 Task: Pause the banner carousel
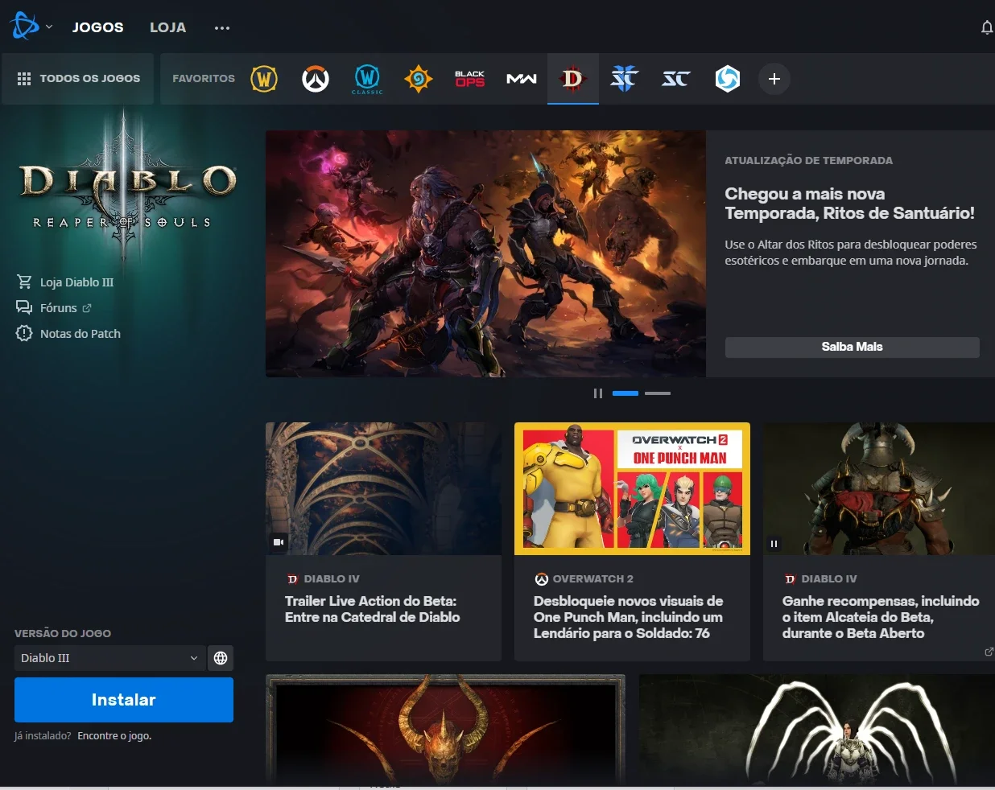[x=598, y=393]
